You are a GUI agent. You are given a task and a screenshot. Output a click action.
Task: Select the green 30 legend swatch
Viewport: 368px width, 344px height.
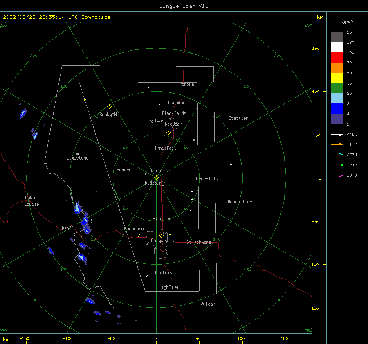point(337,88)
